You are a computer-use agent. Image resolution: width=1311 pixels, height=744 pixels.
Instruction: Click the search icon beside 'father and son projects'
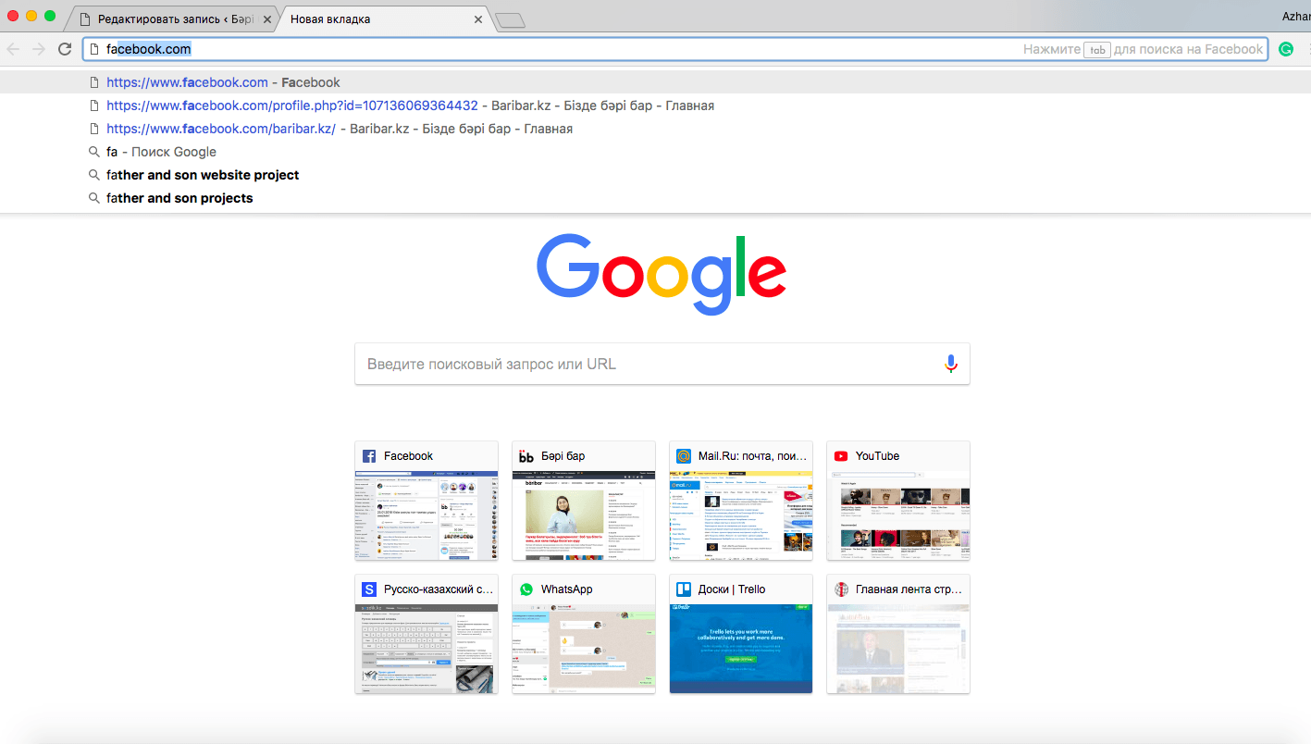[93, 198]
